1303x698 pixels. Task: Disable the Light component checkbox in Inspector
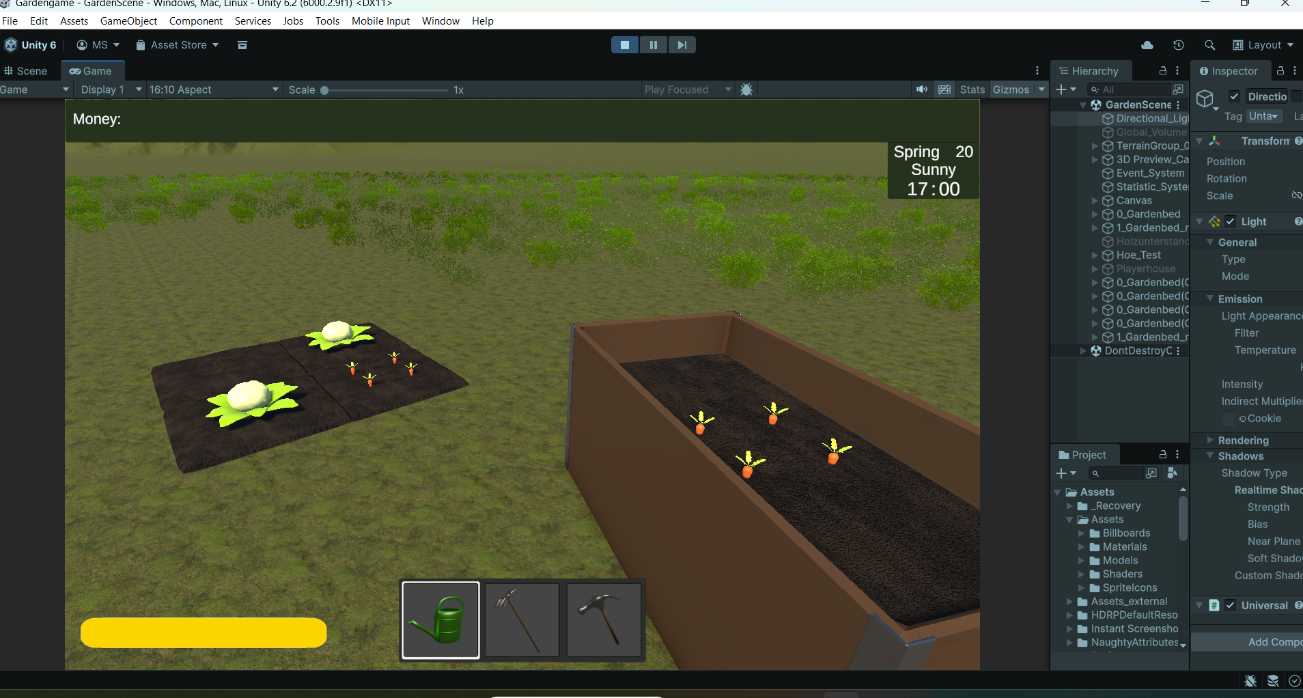click(x=1229, y=221)
